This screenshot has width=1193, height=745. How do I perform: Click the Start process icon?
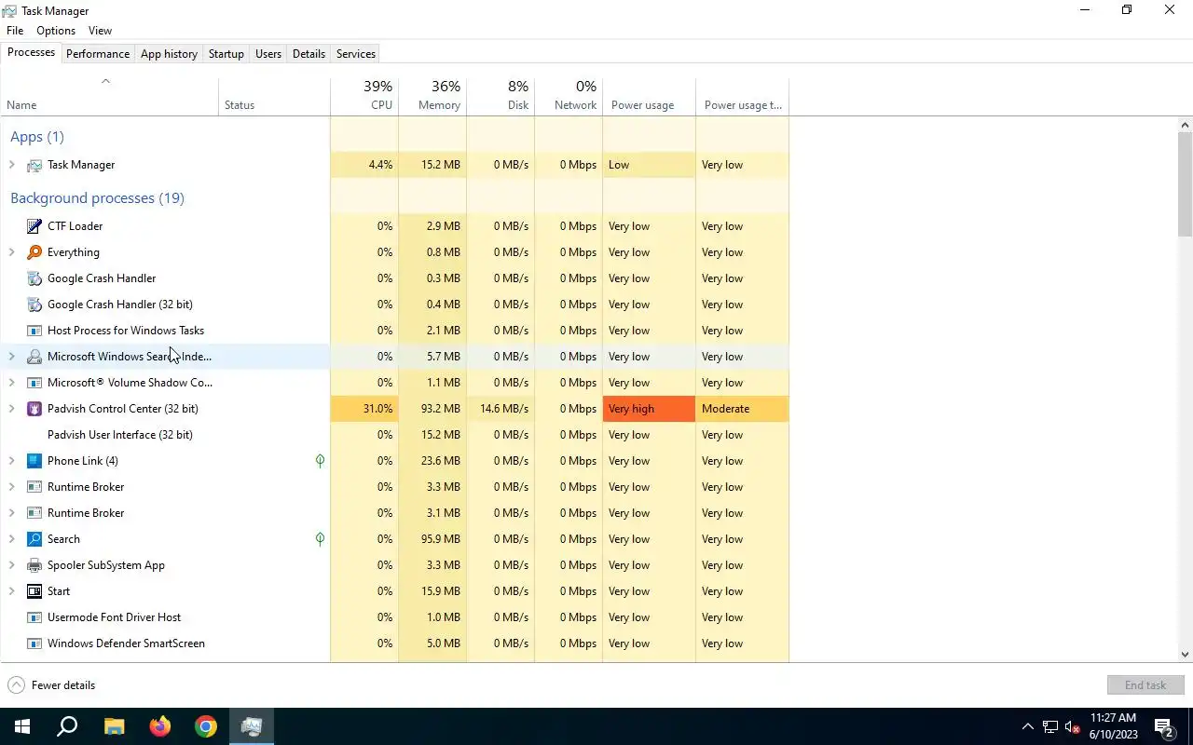tap(34, 591)
